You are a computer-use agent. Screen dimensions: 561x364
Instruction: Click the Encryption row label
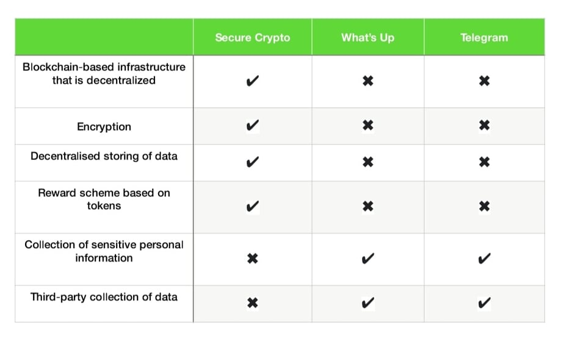[104, 127]
